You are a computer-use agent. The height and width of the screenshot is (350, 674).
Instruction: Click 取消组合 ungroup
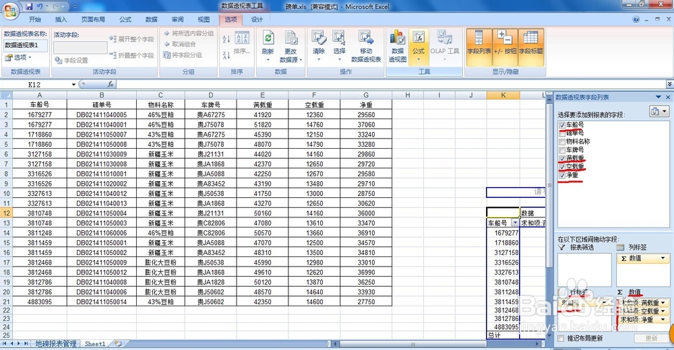(180, 44)
